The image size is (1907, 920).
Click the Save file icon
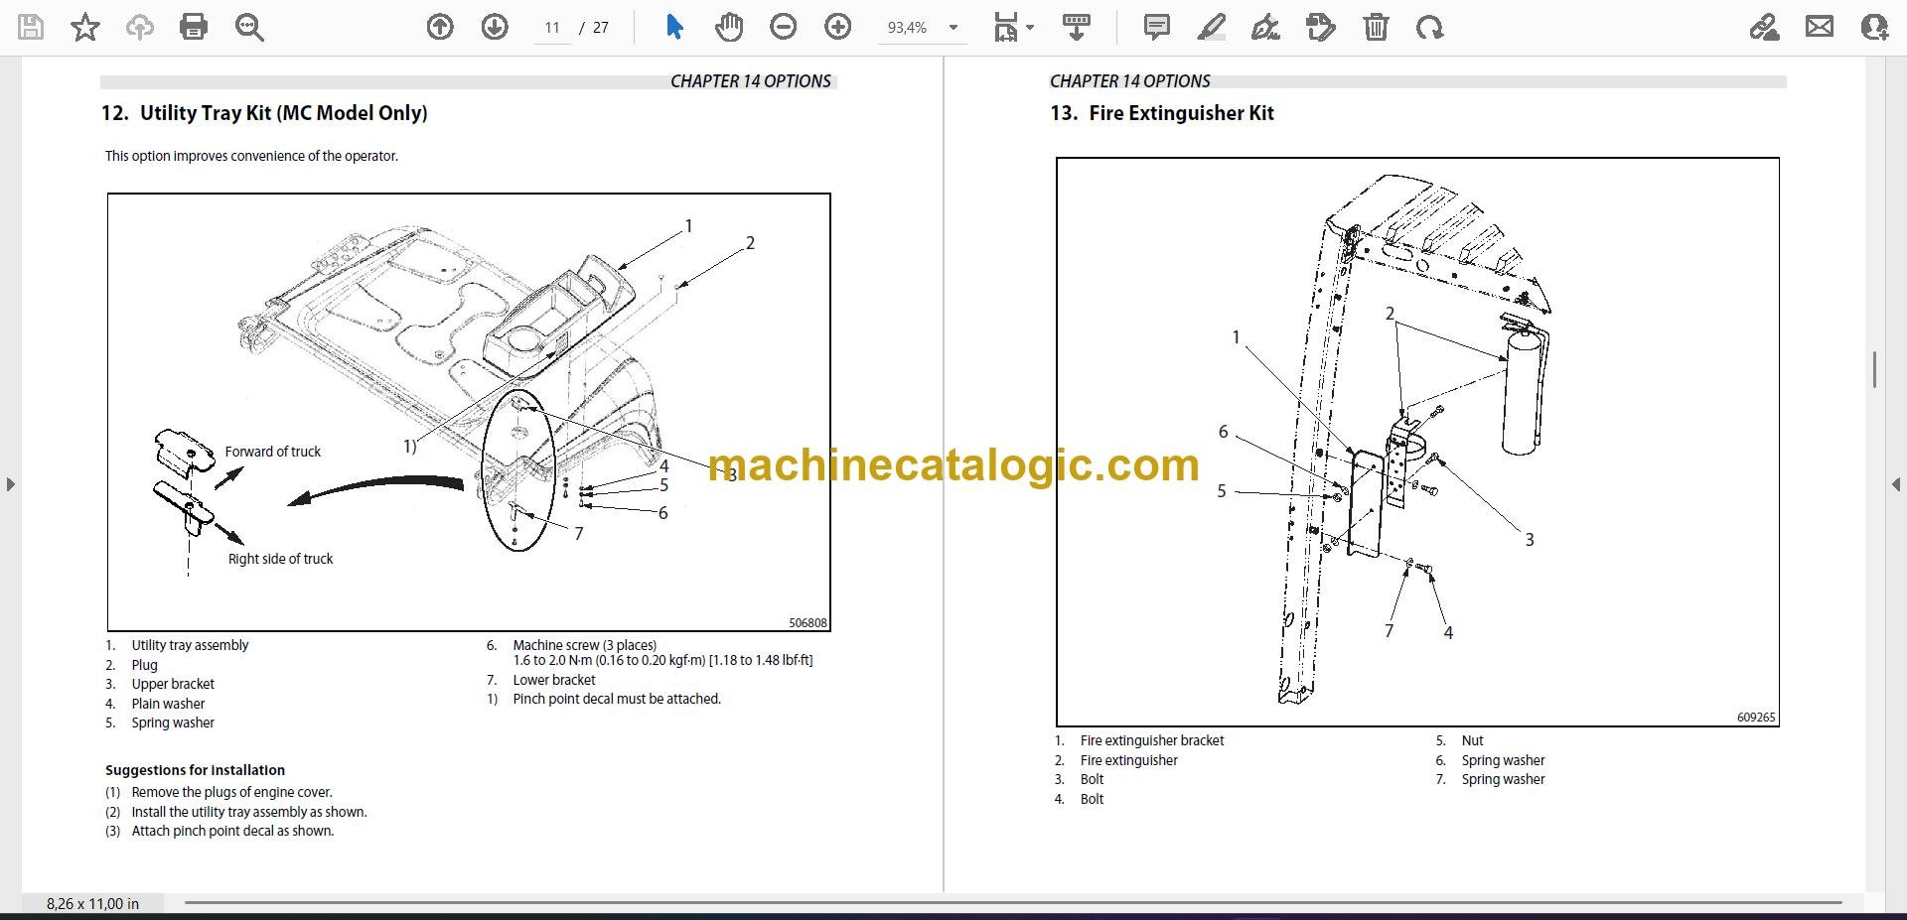(31, 27)
